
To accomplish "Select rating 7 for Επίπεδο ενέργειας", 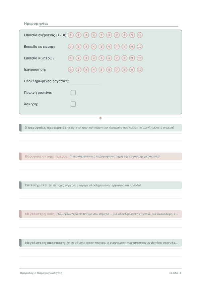I will [x=117, y=35].
